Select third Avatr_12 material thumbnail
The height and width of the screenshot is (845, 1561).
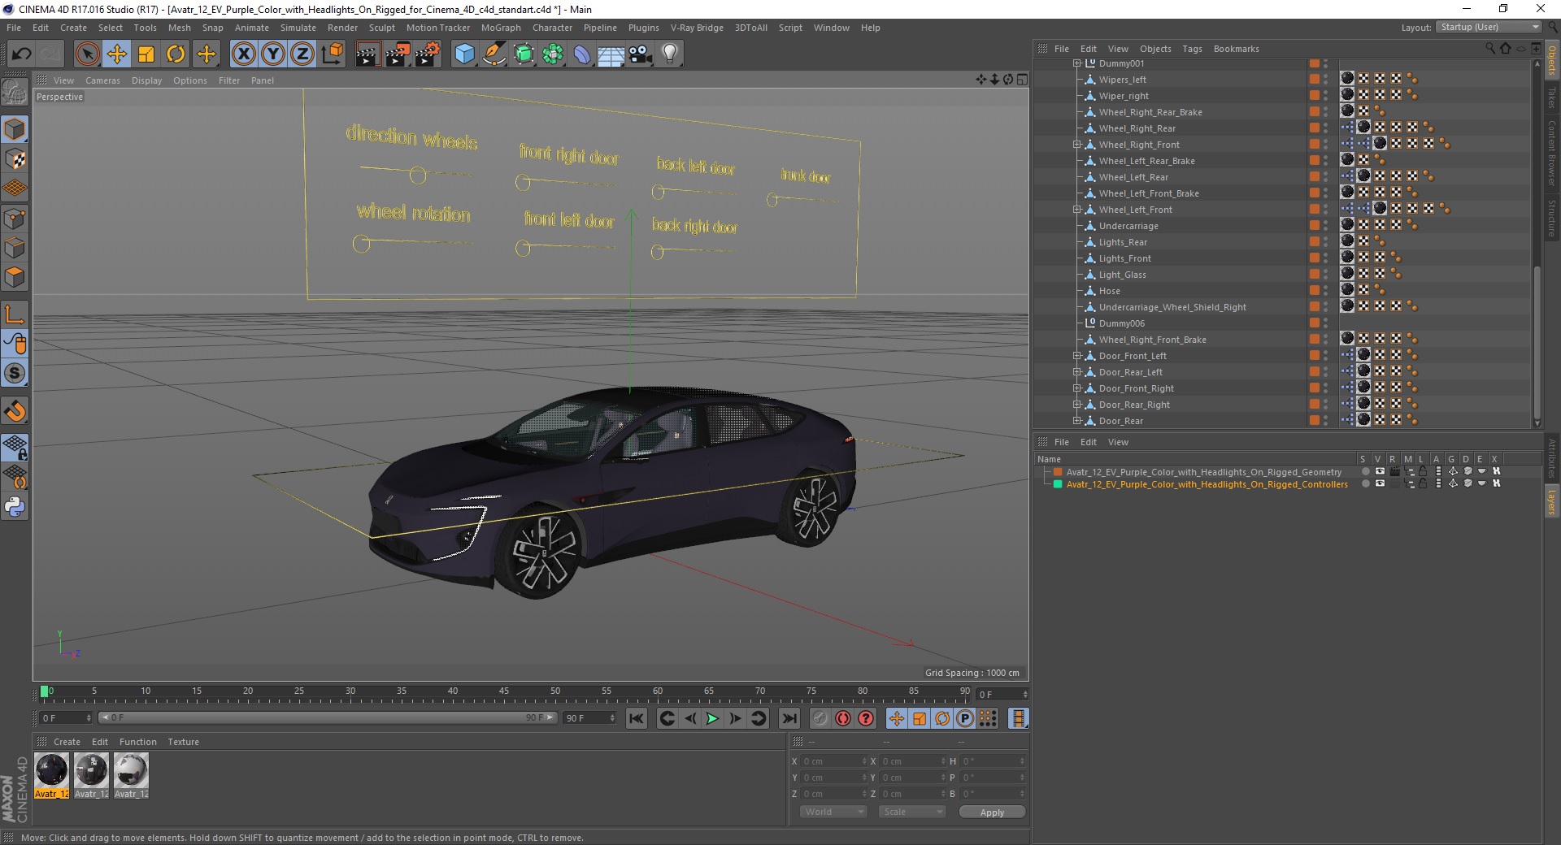click(x=131, y=770)
